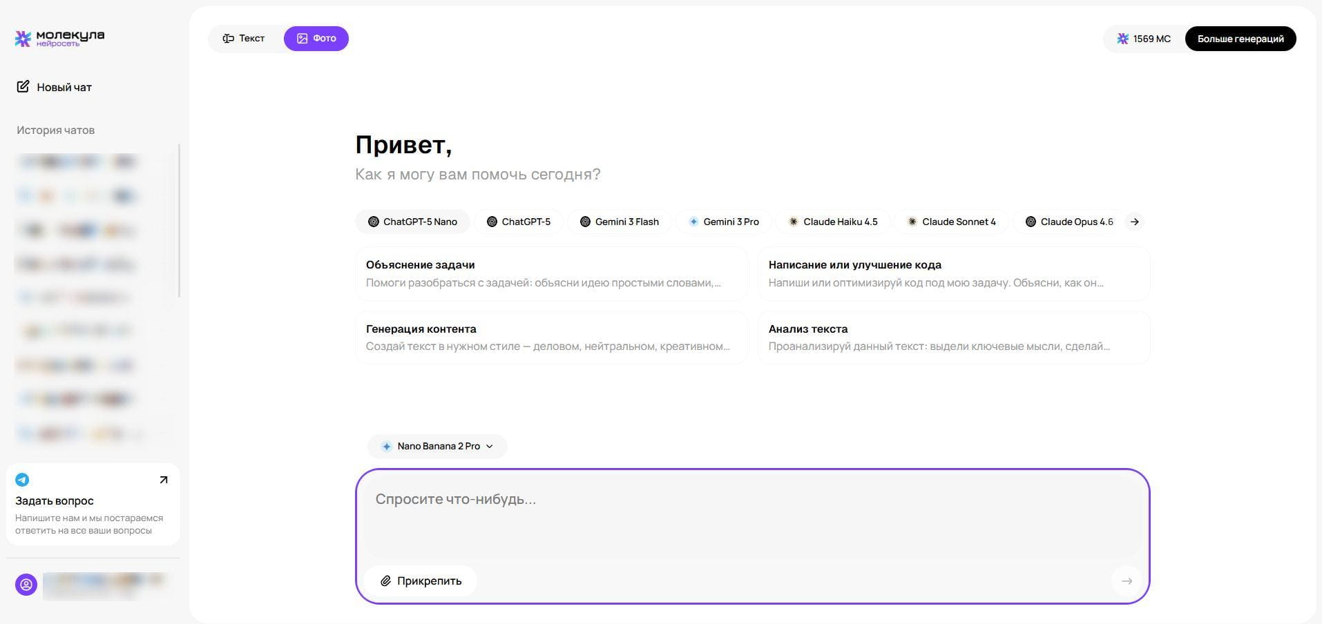Choose the "Объяснение задачи" prompt card
Screen dimensions: 1322x624
pyautogui.click(x=551, y=273)
